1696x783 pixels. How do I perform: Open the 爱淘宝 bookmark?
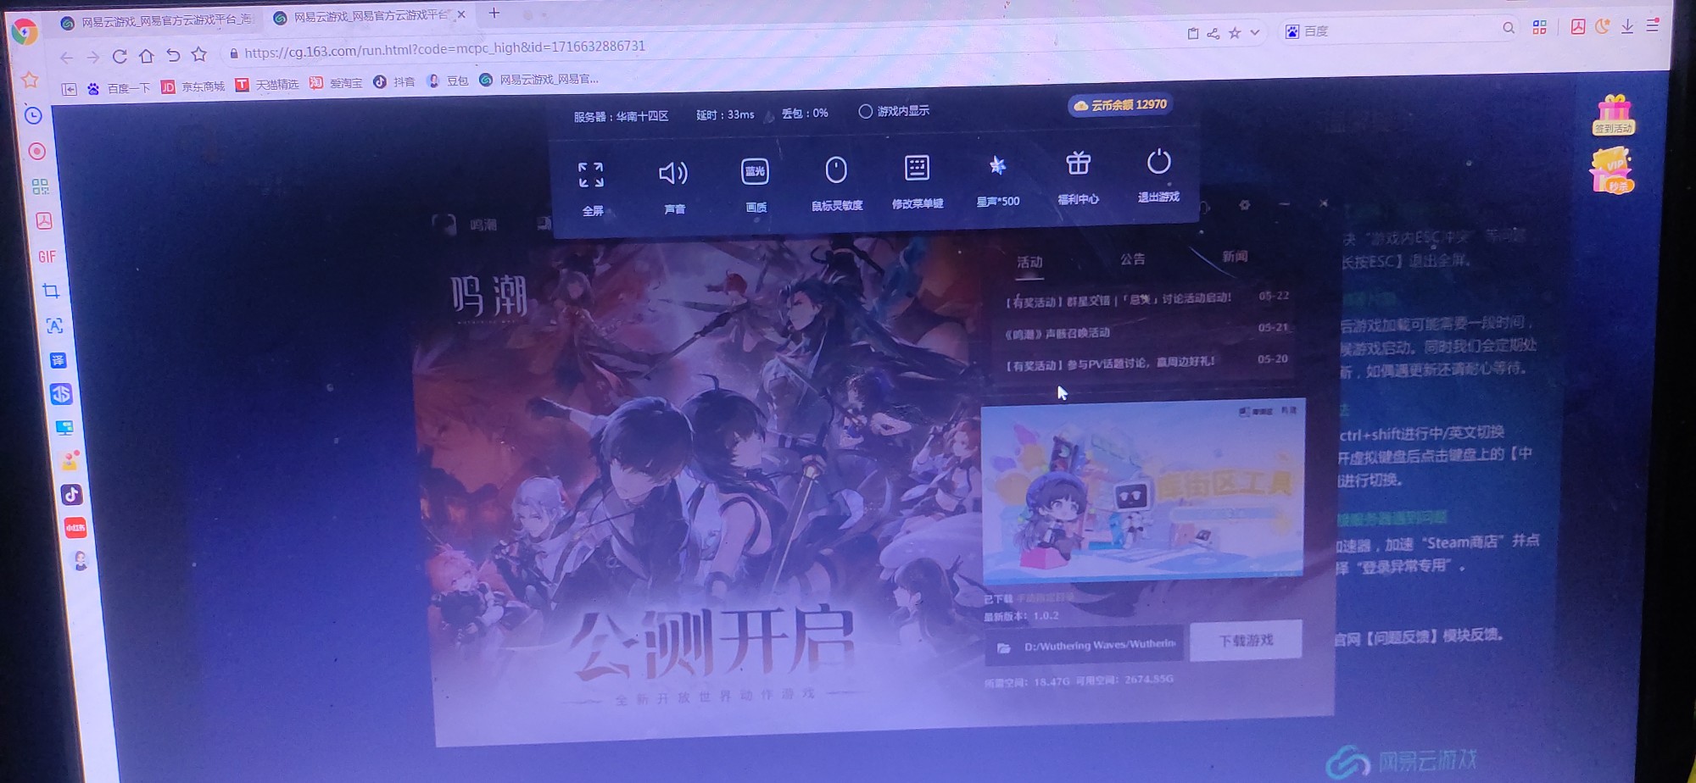[336, 83]
